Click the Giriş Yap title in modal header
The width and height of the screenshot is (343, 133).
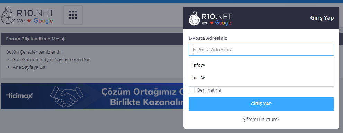(322, 18)
